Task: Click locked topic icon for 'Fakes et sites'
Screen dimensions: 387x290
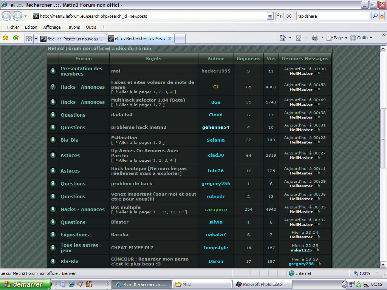Action: pos(53,87)
